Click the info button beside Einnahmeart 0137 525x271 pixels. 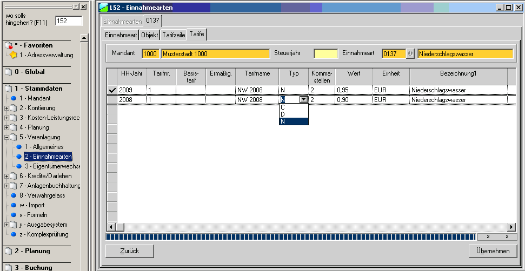tap(410, 54)
